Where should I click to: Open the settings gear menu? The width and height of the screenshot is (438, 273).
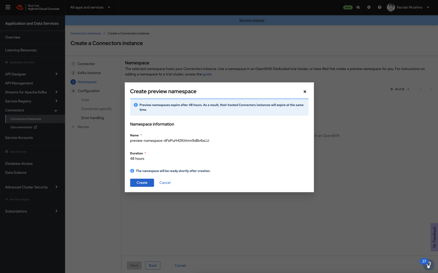(369, 7)
